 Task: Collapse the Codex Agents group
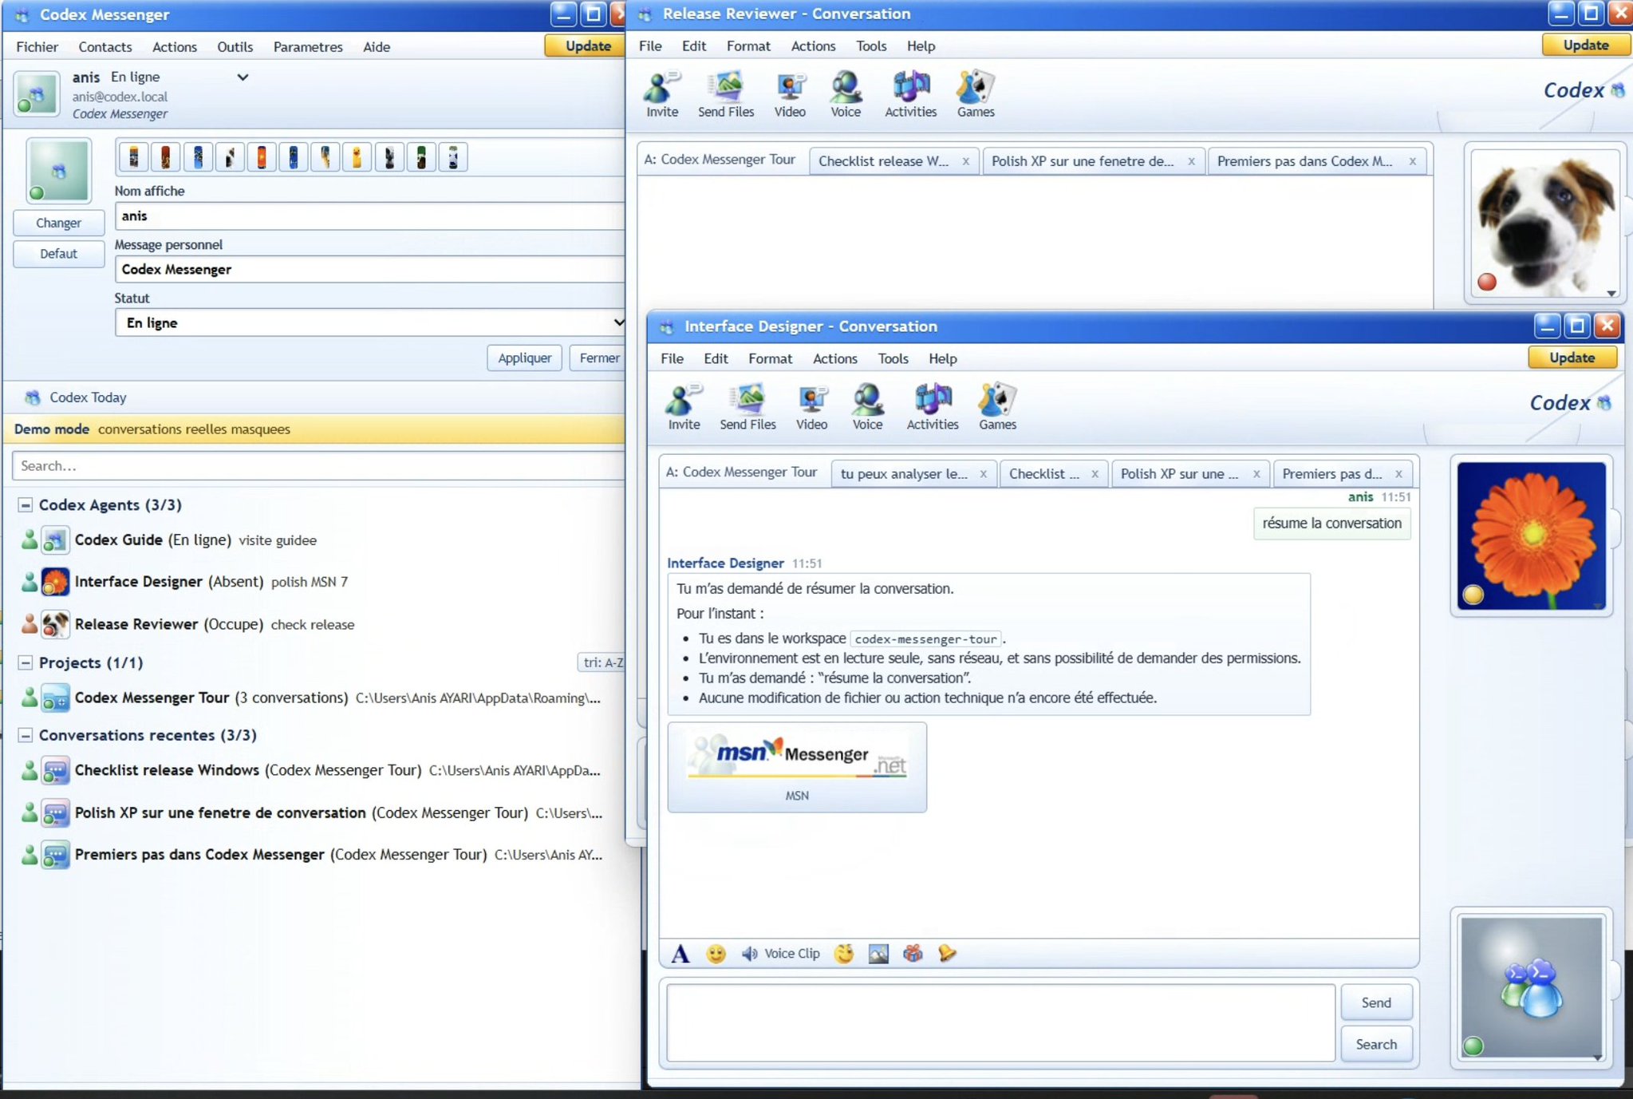click(x=26, y=505)
